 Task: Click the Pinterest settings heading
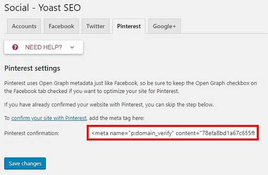[x=32, y=68]
